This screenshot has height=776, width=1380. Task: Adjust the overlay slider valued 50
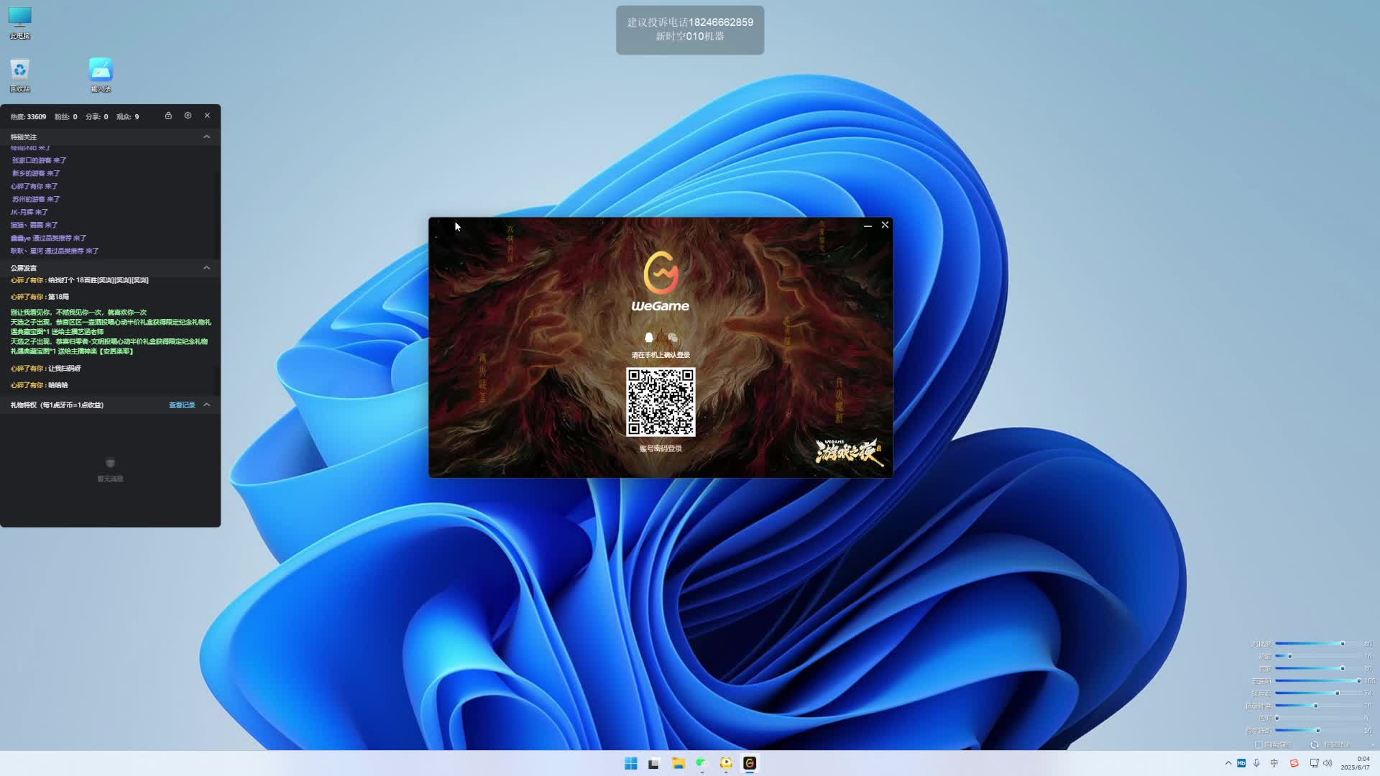coord(1317,731)
